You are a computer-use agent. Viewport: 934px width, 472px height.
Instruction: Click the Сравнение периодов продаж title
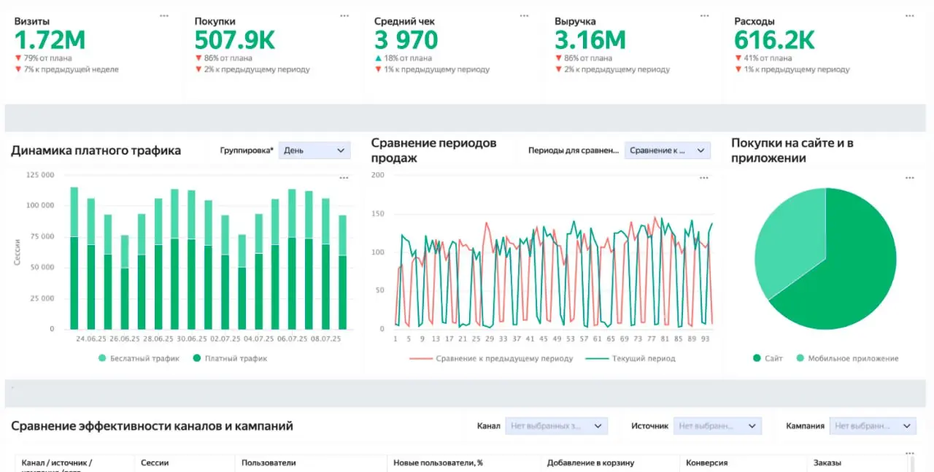click(x=433, y=150)
